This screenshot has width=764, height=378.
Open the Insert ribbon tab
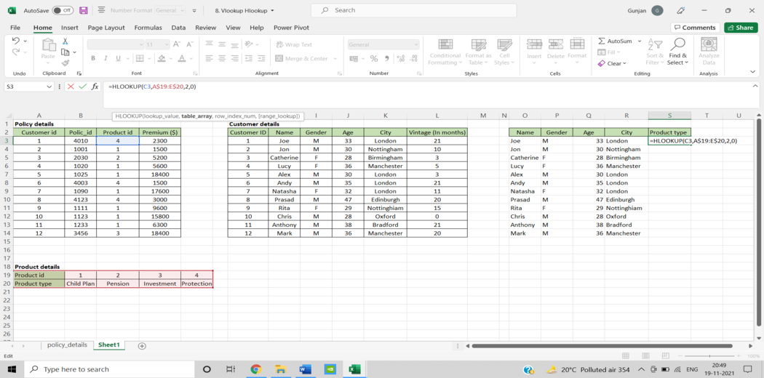coord(70,28)
